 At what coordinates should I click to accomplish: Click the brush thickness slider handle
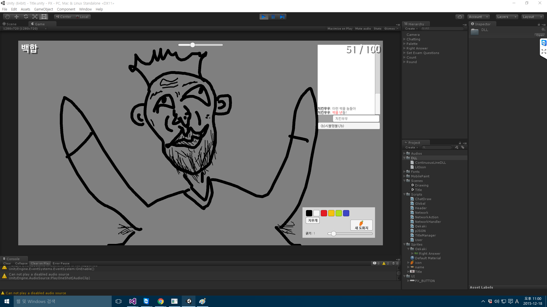pos(333,234)
